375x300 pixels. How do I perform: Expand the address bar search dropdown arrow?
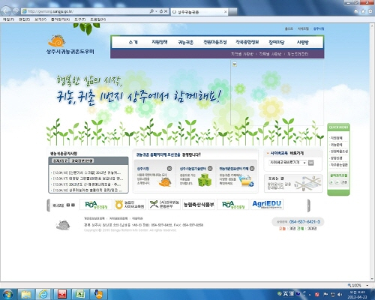click(156, 11)
